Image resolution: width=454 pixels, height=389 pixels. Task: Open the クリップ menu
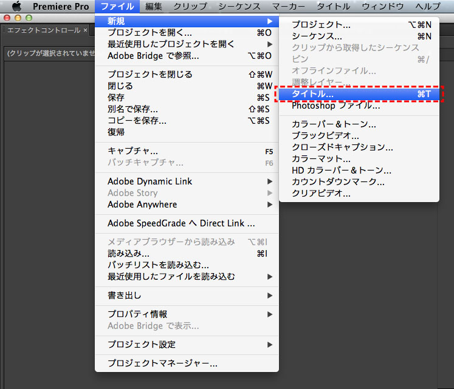click(190, 6)
